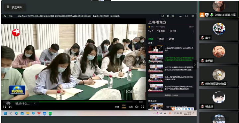Click the 下载 download icon
Viewport: 239px width, 123px height.
pos(170,31)
